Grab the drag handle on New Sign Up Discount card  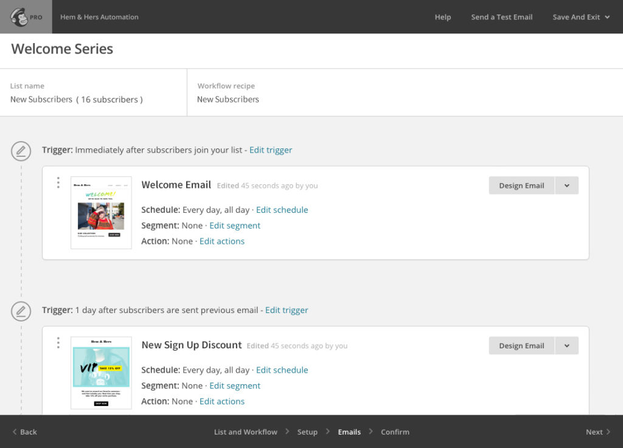tap(58, 343)
